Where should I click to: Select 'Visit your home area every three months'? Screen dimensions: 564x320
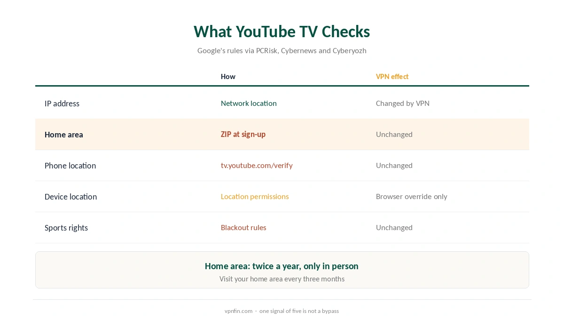click(282, 279)
